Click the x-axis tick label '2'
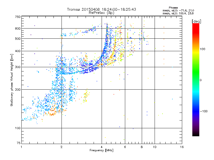The height and width of the screenshot is (160, 214). tap(62, 147)
